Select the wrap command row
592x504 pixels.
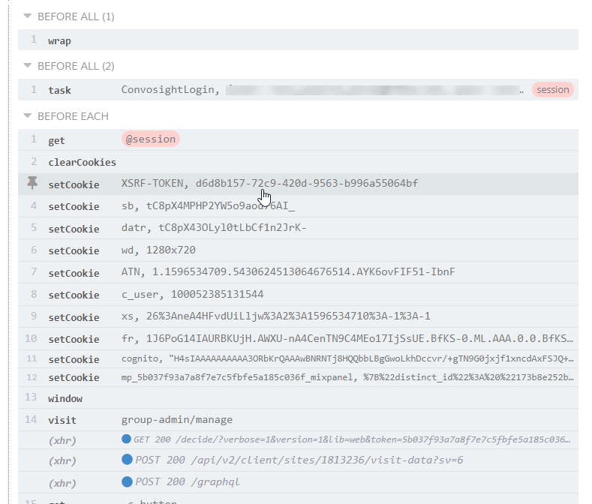pos(298,40)
